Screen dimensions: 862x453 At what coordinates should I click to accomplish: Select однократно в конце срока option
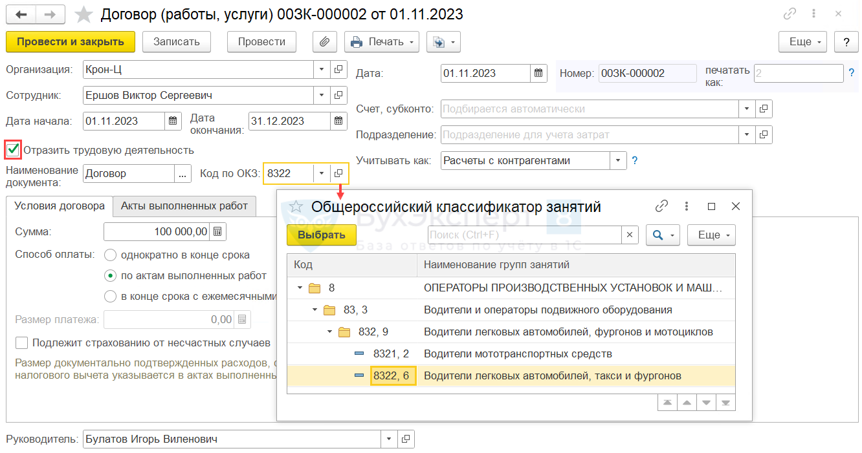point(111,255)
